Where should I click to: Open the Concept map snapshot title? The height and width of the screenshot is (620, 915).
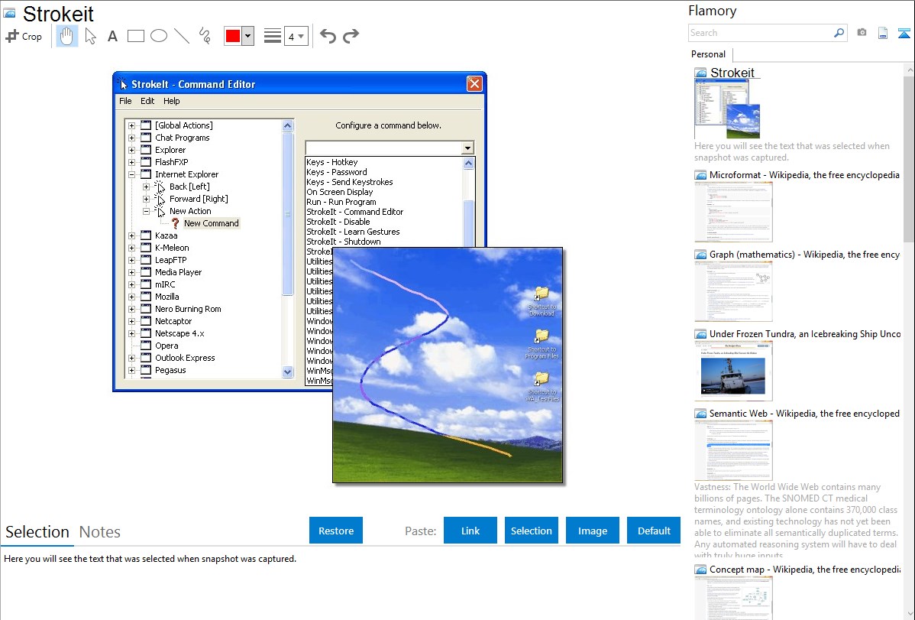tap(804, 570)
